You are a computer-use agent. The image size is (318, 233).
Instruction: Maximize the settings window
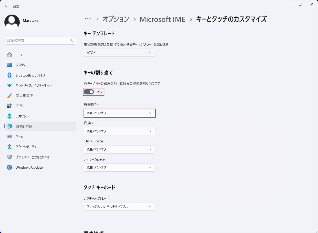(300, 4)
